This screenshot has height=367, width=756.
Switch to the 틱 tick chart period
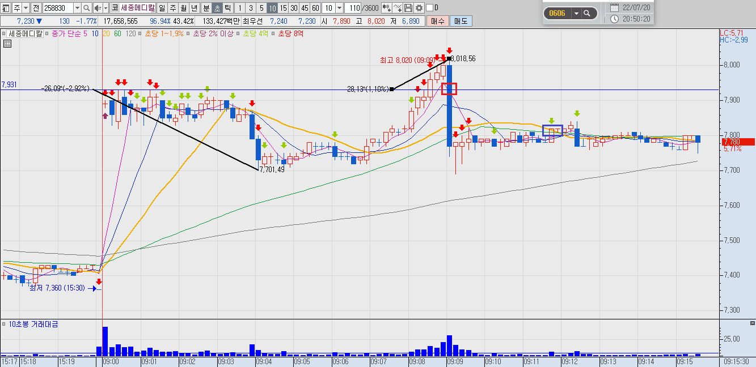[x=227, y=8]
